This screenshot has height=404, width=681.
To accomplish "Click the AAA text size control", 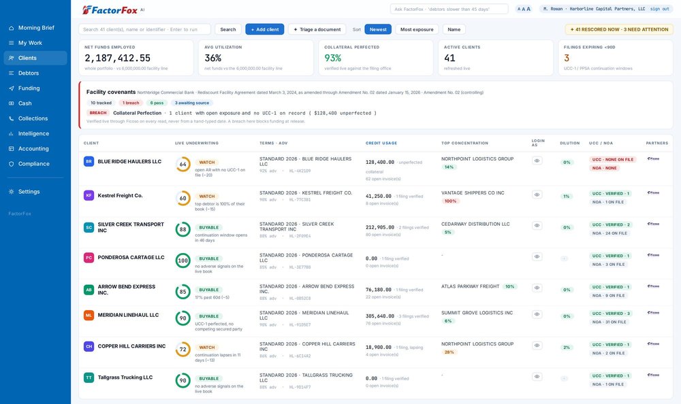I will (524, 9).
